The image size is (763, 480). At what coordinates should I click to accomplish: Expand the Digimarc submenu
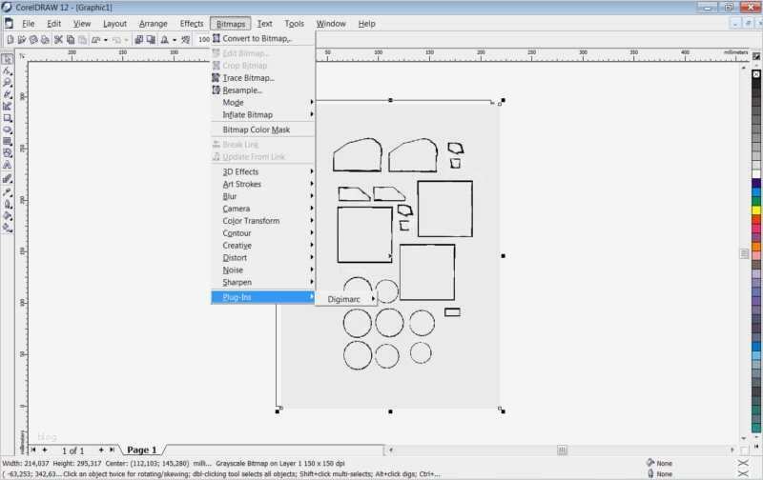[346, 299]
